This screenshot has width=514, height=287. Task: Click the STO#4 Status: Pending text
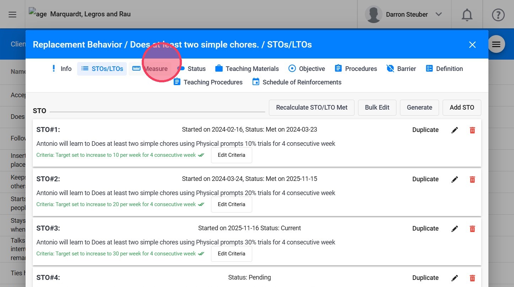tap(249, 277)
